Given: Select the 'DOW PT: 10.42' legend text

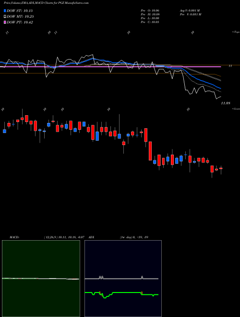Looking at the screenshot, I should click(20, 22).
